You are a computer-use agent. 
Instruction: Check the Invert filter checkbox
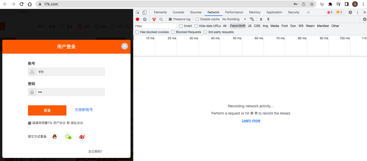click(181, 26)
